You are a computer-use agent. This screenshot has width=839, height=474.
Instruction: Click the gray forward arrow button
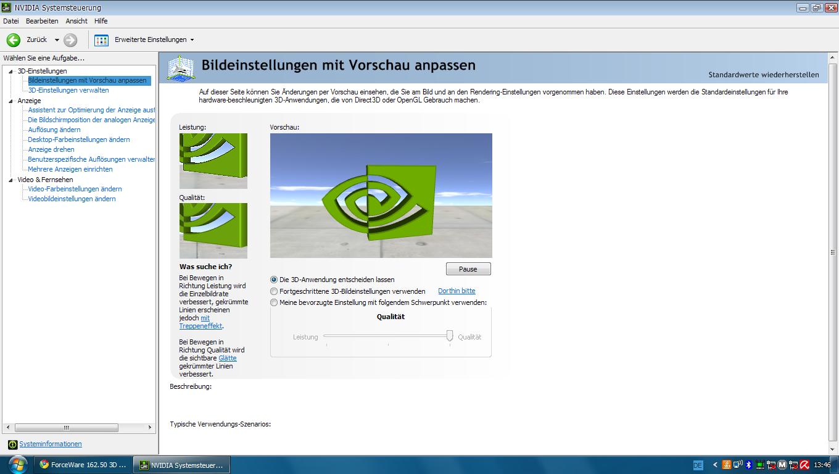pyautogui.click(x=70, y=39)
